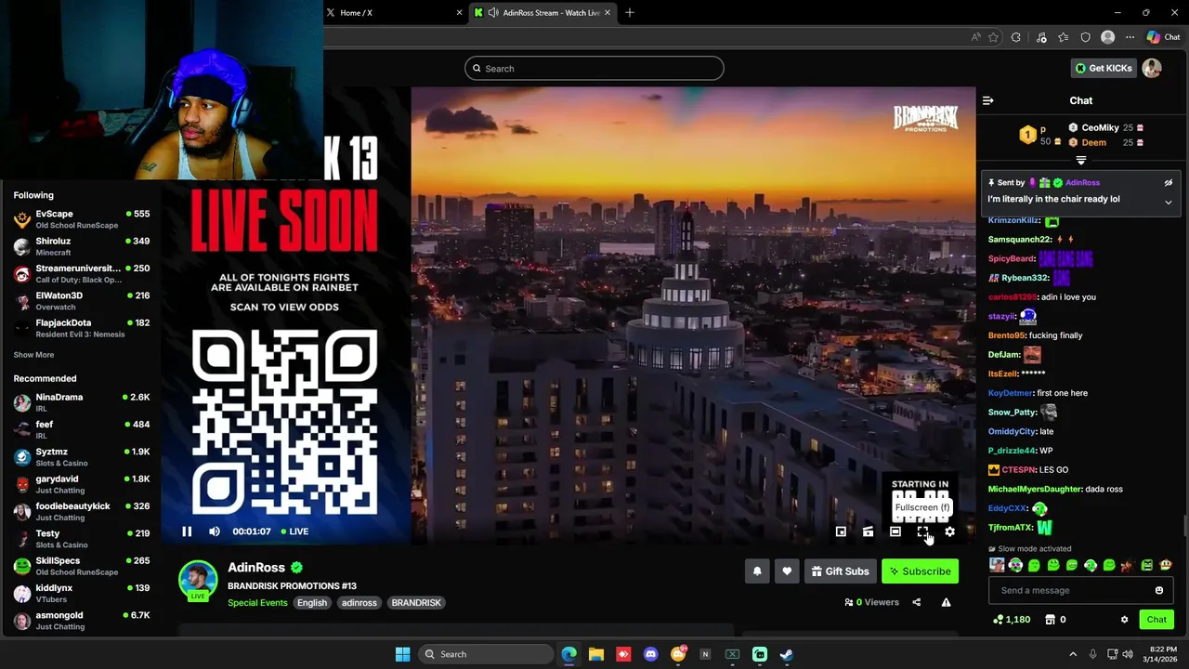Collapse the chat panel arrow icon

(x=988, y=100)
